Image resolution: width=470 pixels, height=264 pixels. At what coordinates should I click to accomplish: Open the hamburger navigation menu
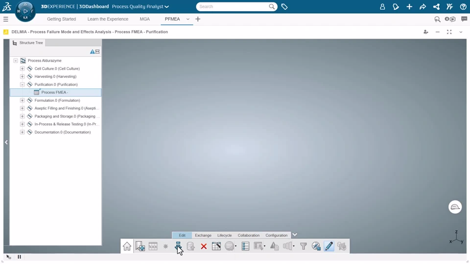(x=6, y=19)
